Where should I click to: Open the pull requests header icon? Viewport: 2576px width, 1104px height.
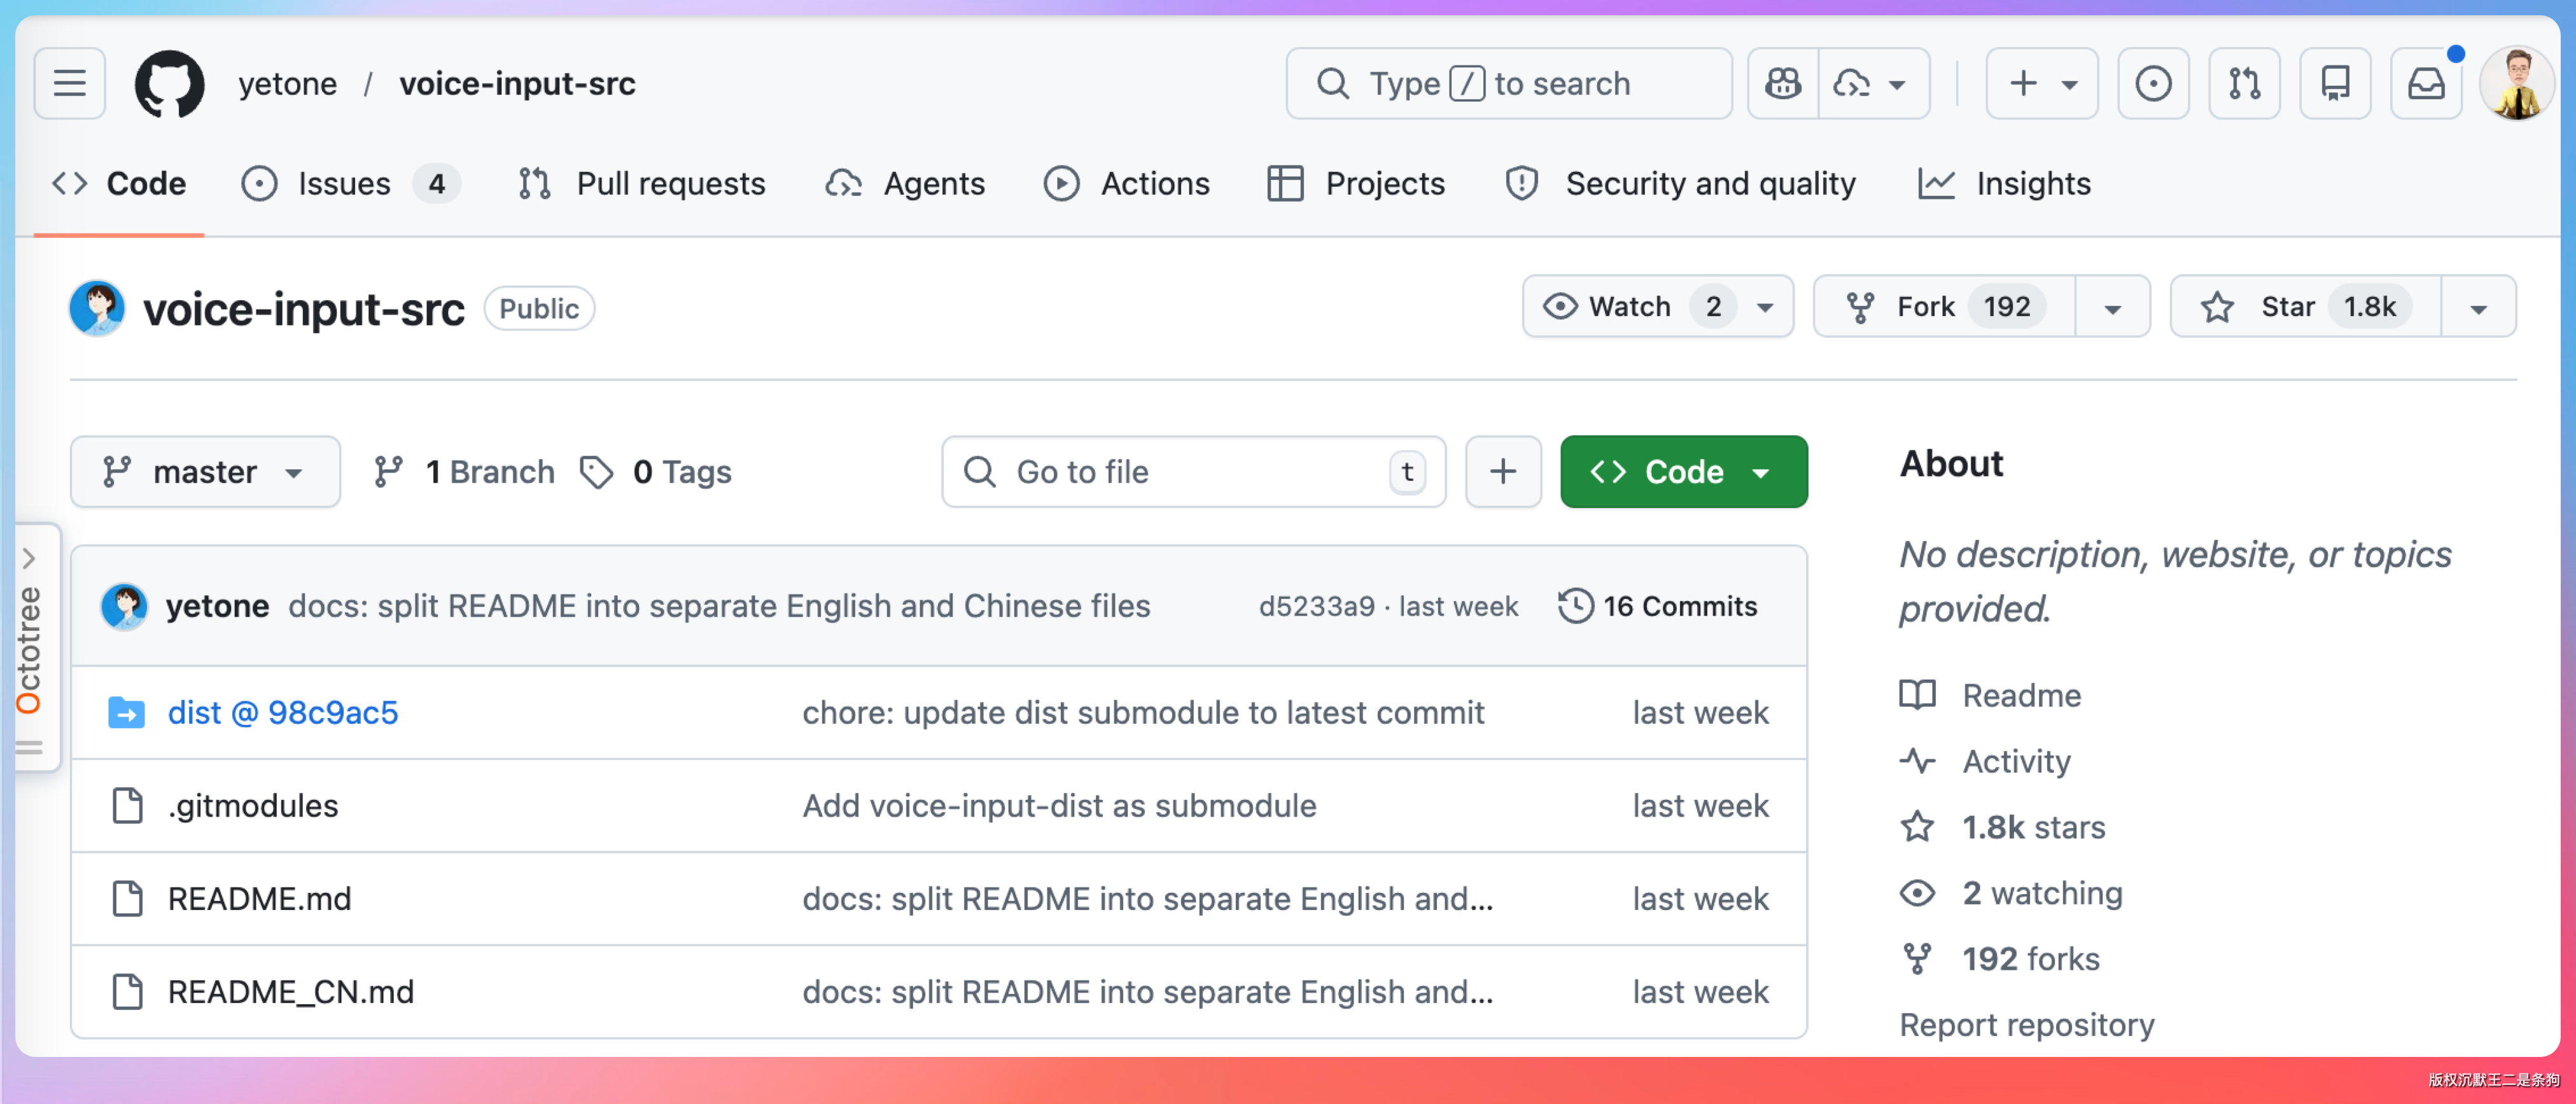(2243, 83)
